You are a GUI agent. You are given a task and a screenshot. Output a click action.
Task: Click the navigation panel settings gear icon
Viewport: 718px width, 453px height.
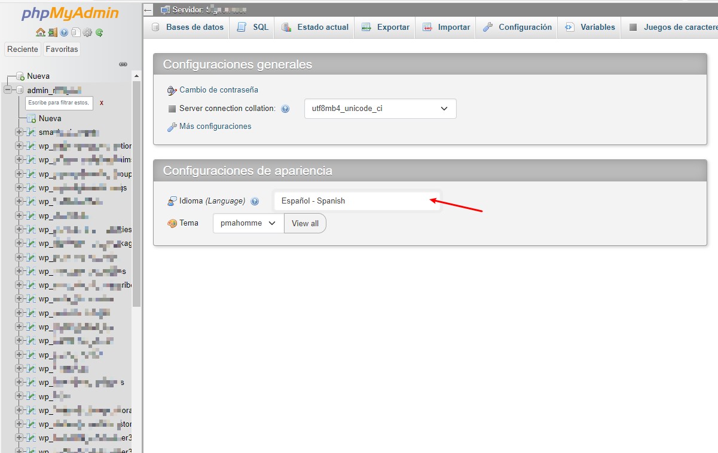tap(87, 32)
